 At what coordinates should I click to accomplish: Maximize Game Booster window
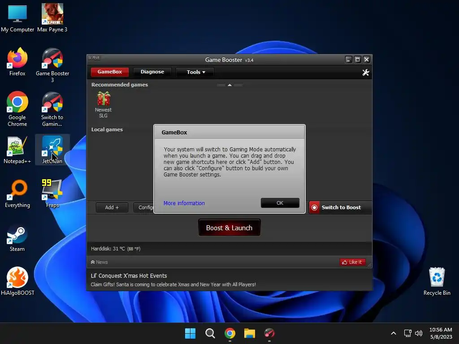357,60
